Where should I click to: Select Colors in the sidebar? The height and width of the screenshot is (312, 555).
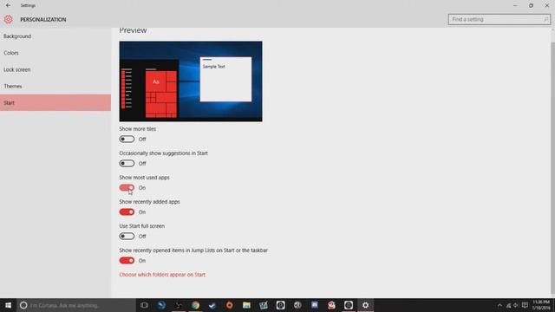55,53
